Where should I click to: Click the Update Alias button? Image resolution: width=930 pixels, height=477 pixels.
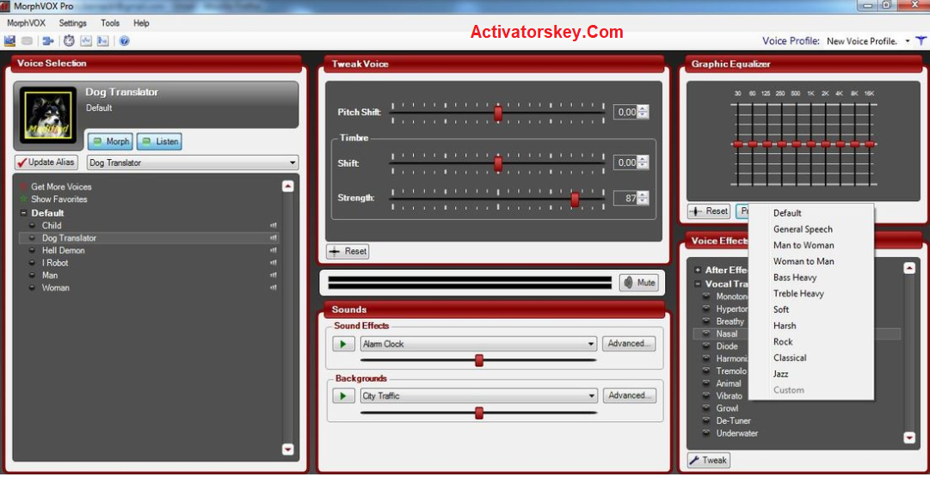[x=46, y=162]
